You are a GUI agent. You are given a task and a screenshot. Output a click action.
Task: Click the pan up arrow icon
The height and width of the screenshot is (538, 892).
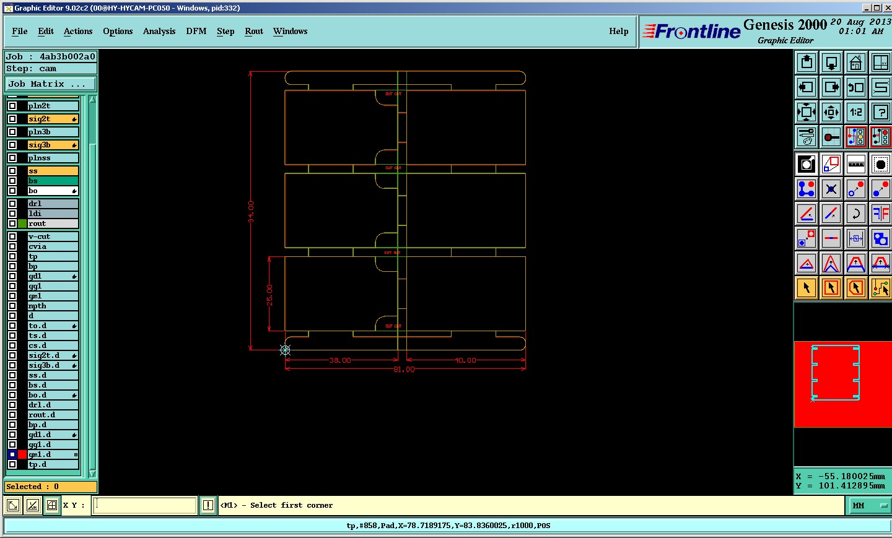point(807,63)
